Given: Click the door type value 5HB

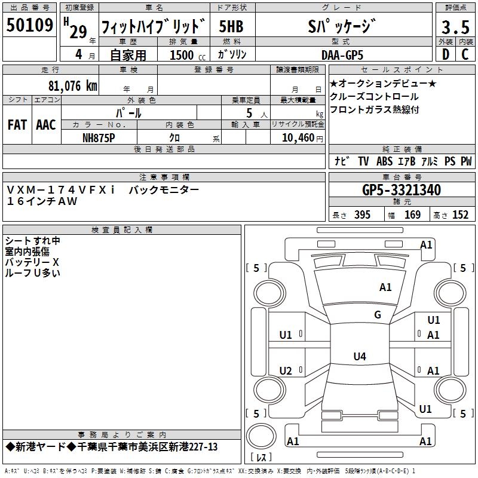Looking at the screenshot, I should [x=231, y=26].
